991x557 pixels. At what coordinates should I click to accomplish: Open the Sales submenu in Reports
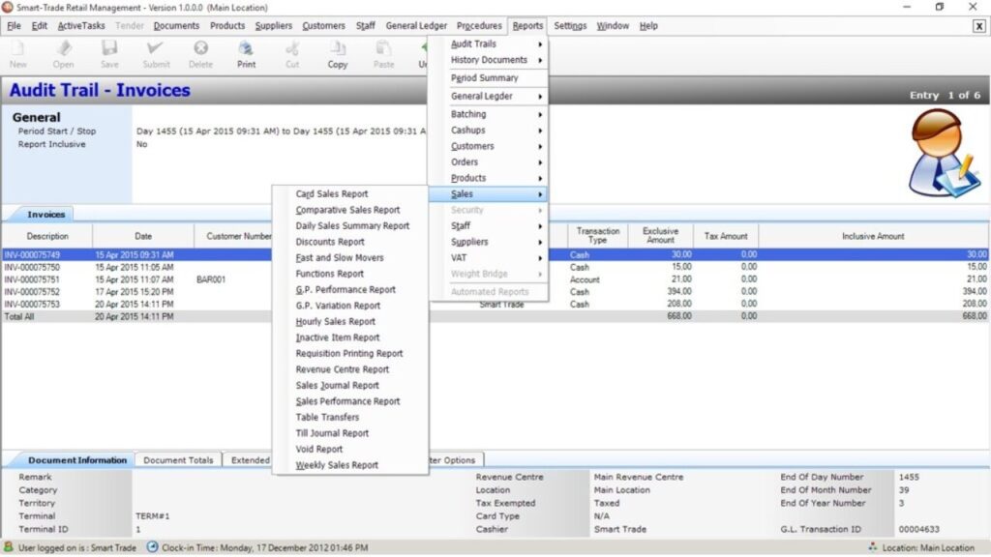coord(463,193)
